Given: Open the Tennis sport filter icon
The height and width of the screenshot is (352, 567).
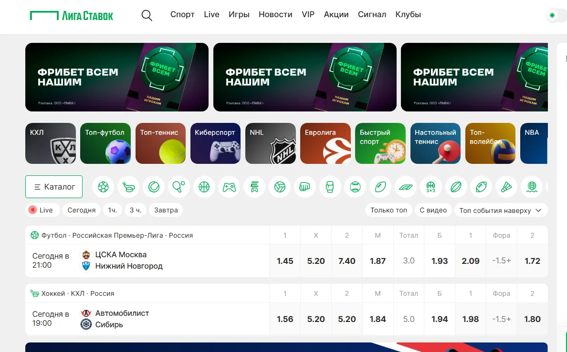Looking at the screenshot, I should point(154,187).
